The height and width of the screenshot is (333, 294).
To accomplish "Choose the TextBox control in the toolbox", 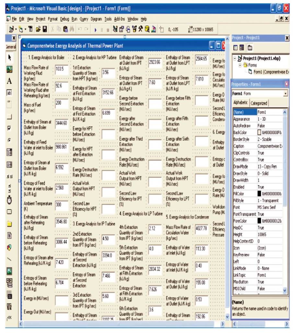I will (x=9, y=93).
